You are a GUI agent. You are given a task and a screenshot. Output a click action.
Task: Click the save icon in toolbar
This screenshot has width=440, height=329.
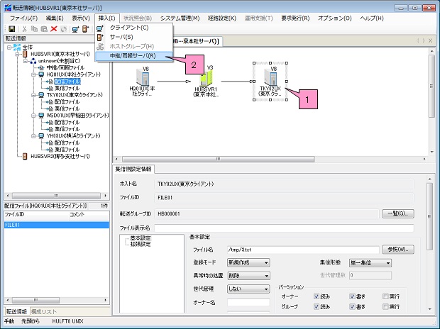coord(12,28)
